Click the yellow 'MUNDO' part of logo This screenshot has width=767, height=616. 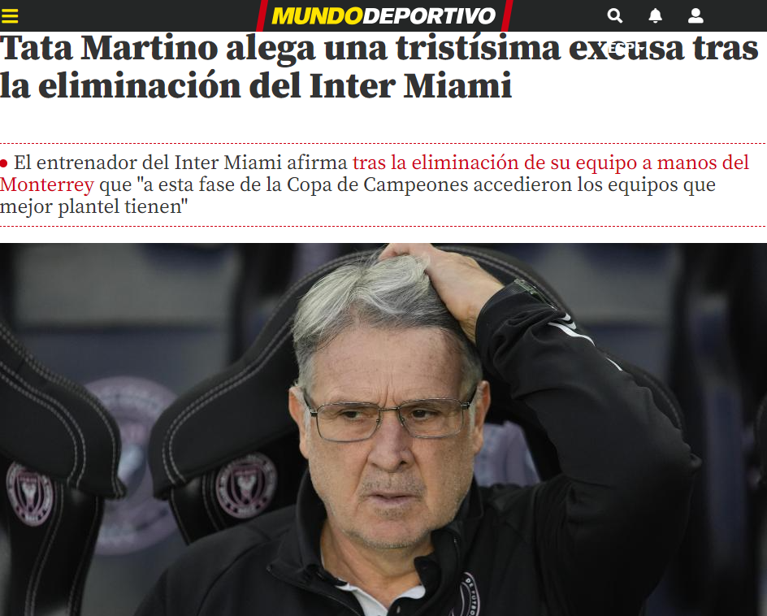[x=317, y=16]
